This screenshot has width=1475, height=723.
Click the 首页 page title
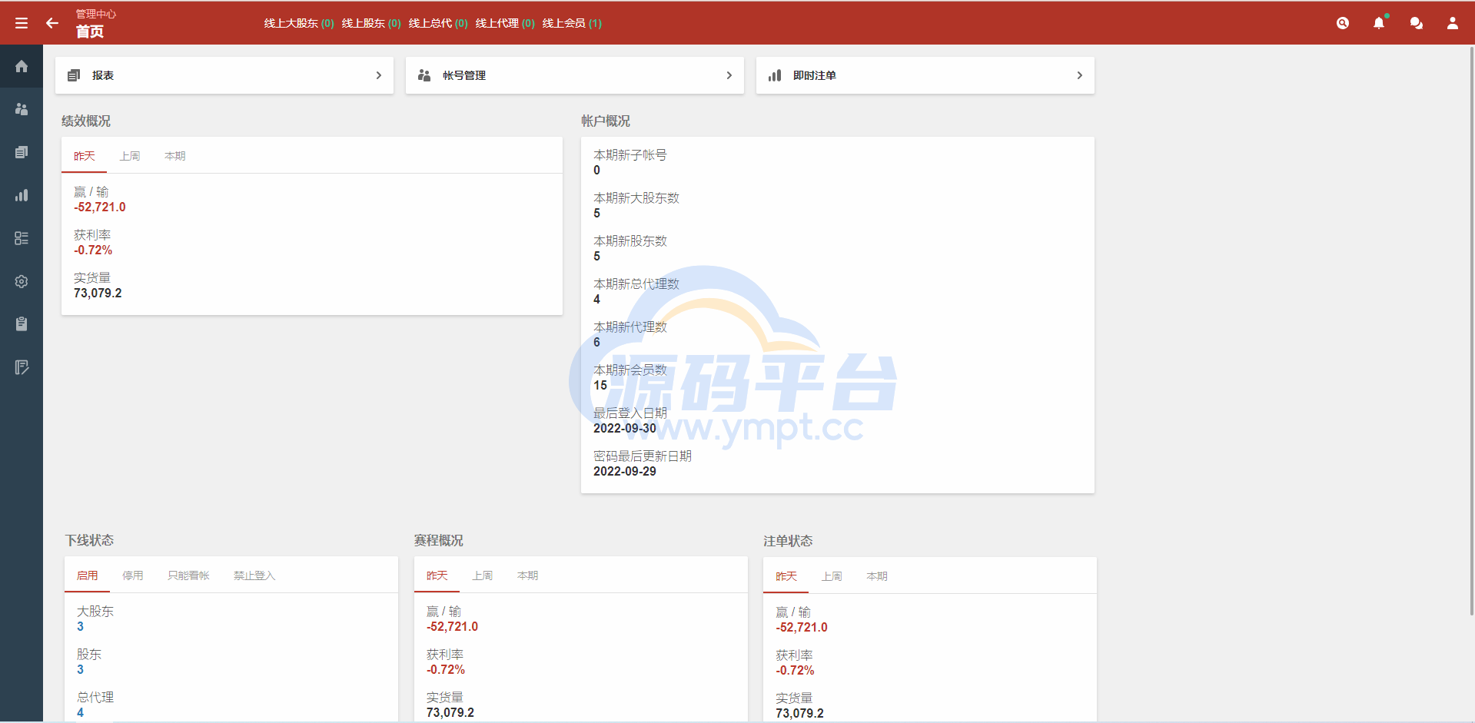[x=90, y=32]
